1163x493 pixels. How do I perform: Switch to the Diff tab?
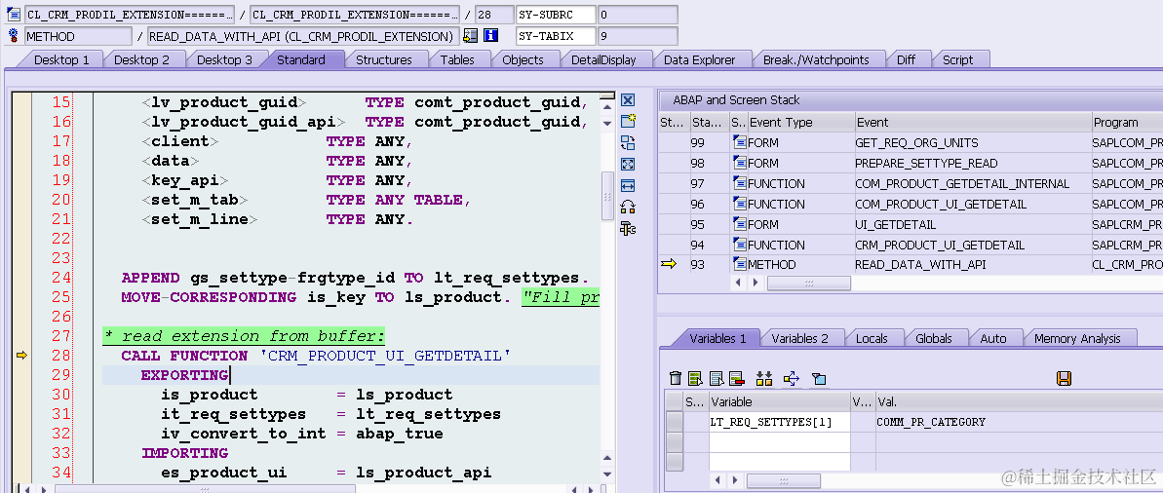pyautogui.click(x=906, y=60)
